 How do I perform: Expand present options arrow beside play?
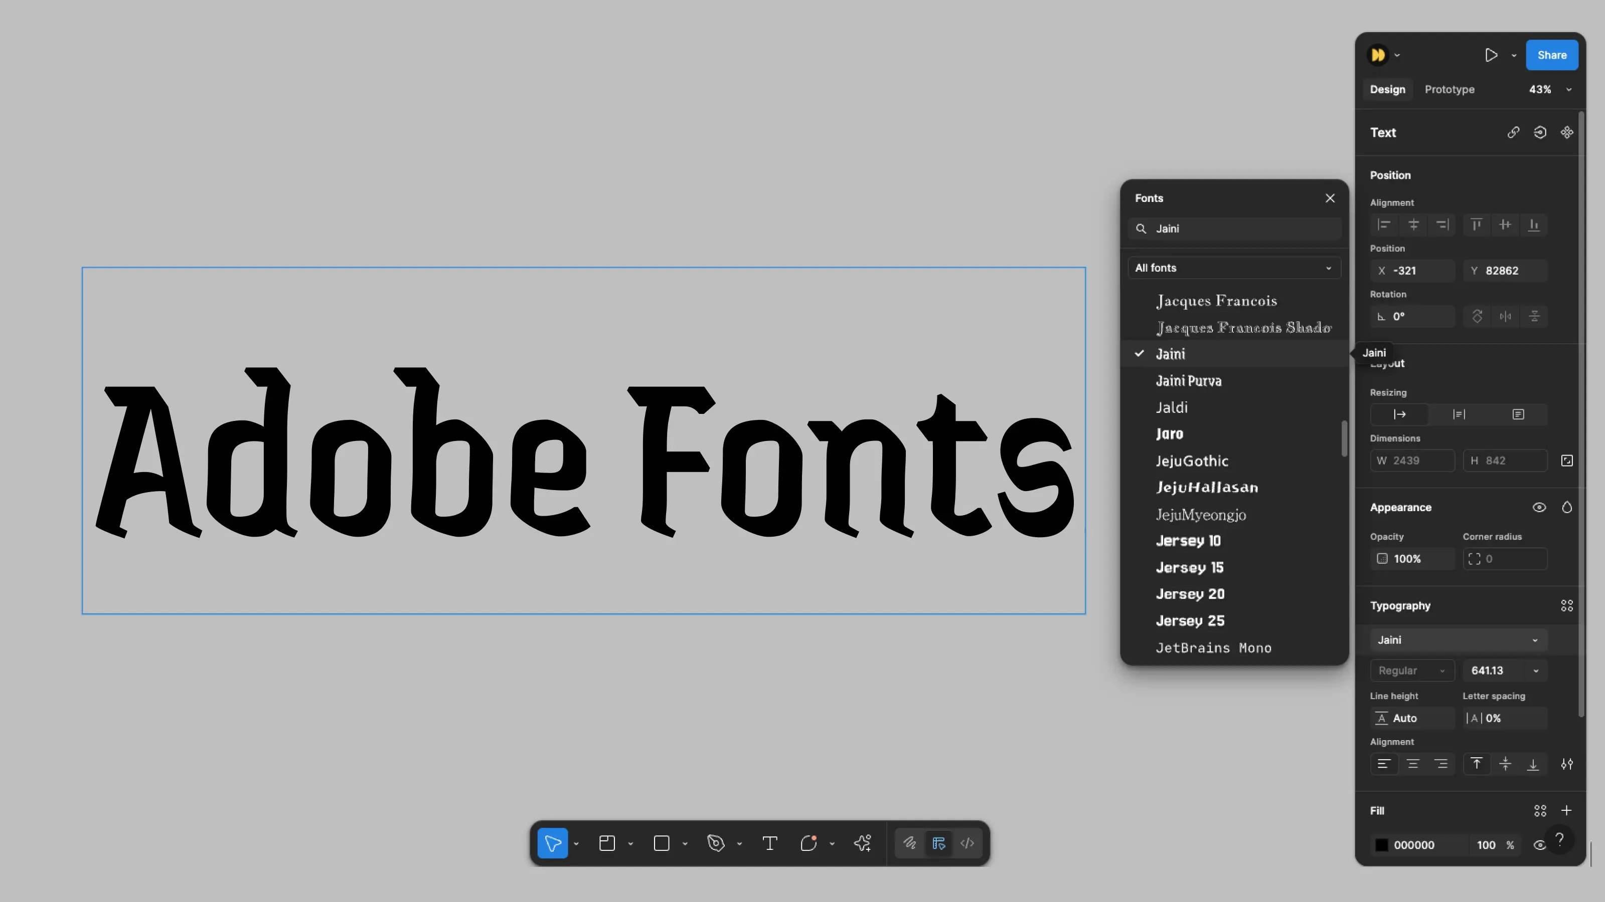[1514, 56]
